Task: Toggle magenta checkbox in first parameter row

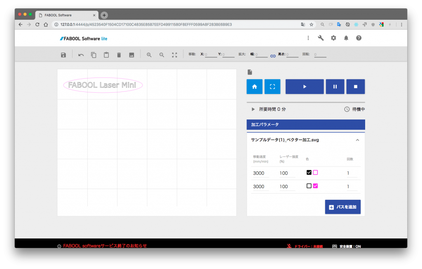Action: coord(315,173)
